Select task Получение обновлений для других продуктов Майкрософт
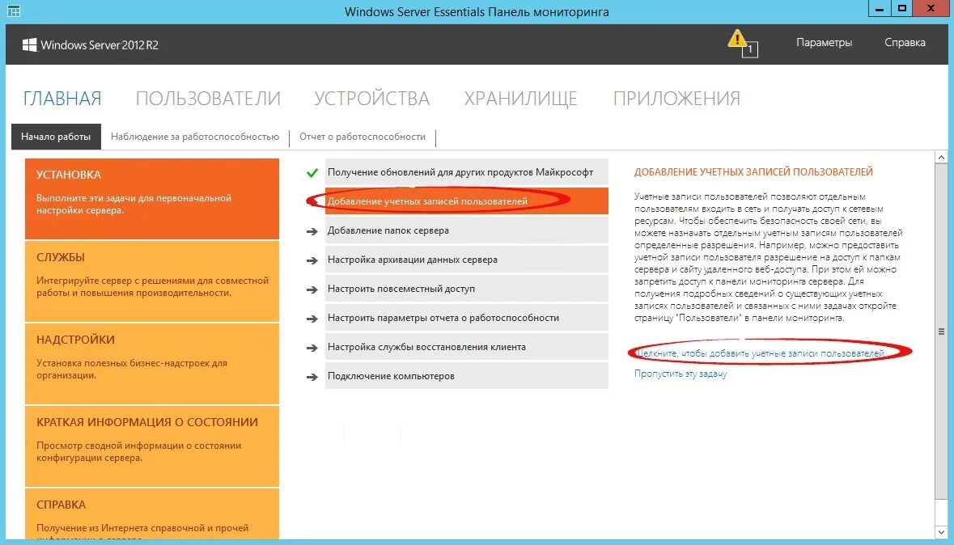 [x=467, y=172]
